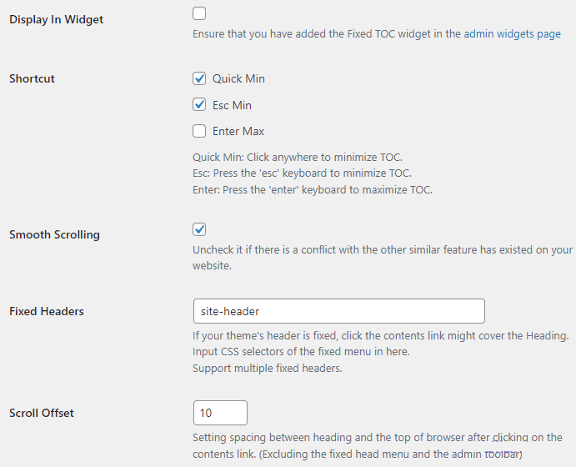
Task: Click the Fixed Headers text field
Action: pyautogui.click(x=338, y=311)
